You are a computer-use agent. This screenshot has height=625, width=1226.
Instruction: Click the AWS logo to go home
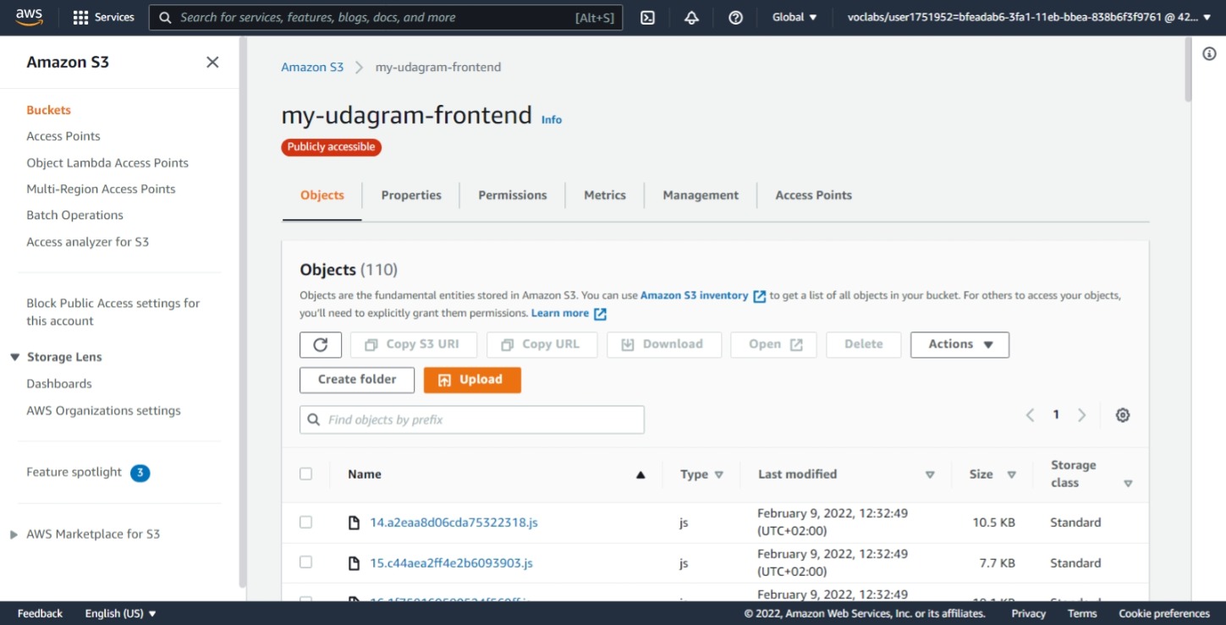click(29, 16)
